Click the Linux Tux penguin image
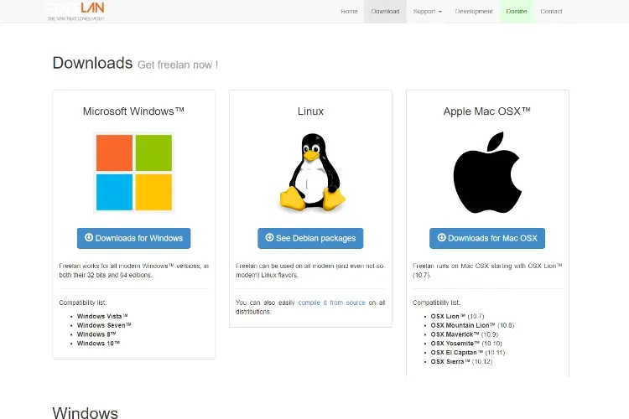Image resolution: width=629 pixels, height=419 pixels. [311, 172]
